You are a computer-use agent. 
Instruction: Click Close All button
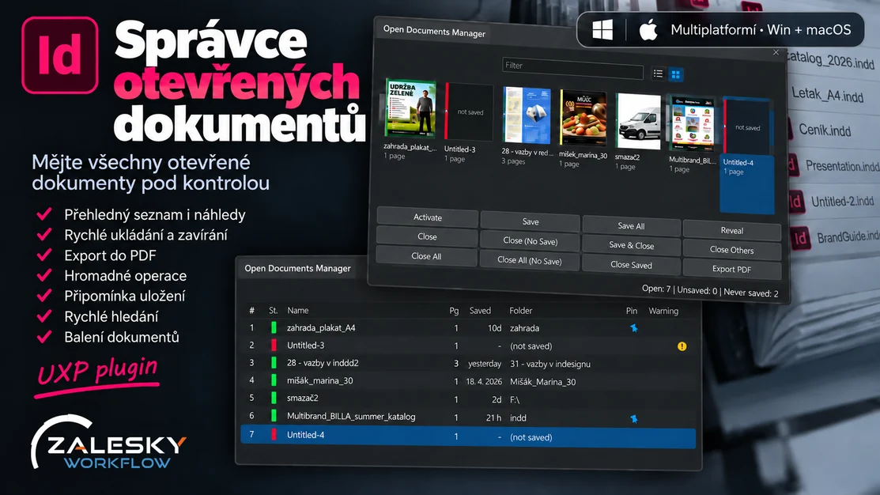[426, 256]
